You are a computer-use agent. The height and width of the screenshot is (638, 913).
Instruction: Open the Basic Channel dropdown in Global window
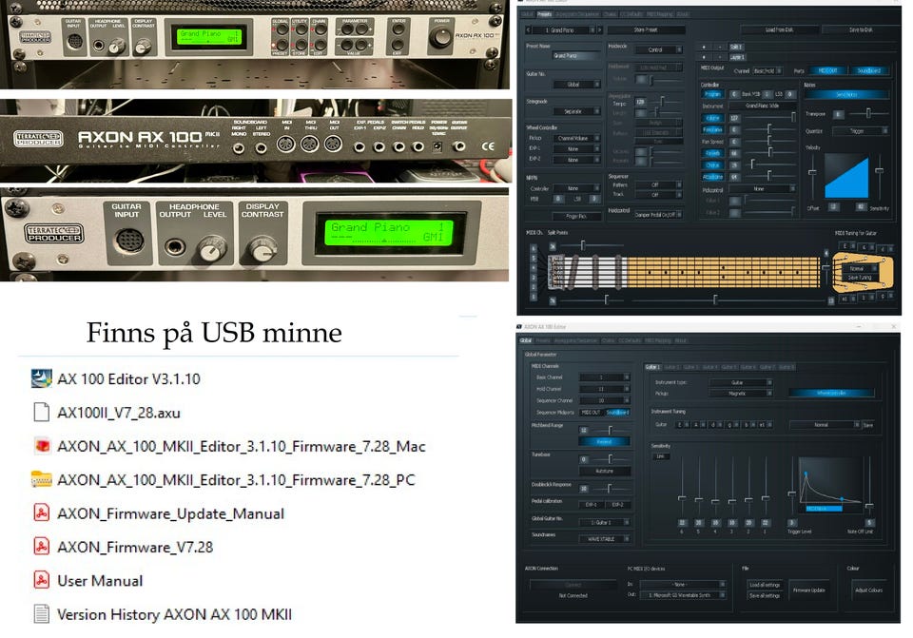point(605,377)
